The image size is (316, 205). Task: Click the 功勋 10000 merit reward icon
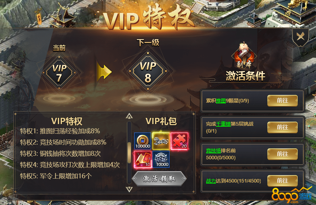(161, 159)
